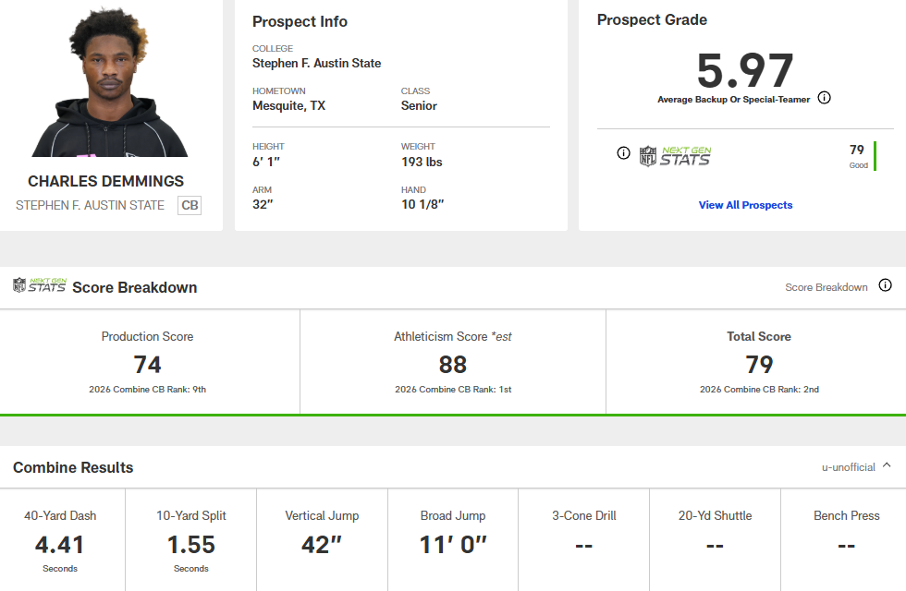The image size is (906, 591).
Task: Click the Total Score card
Action: (758, 362)
